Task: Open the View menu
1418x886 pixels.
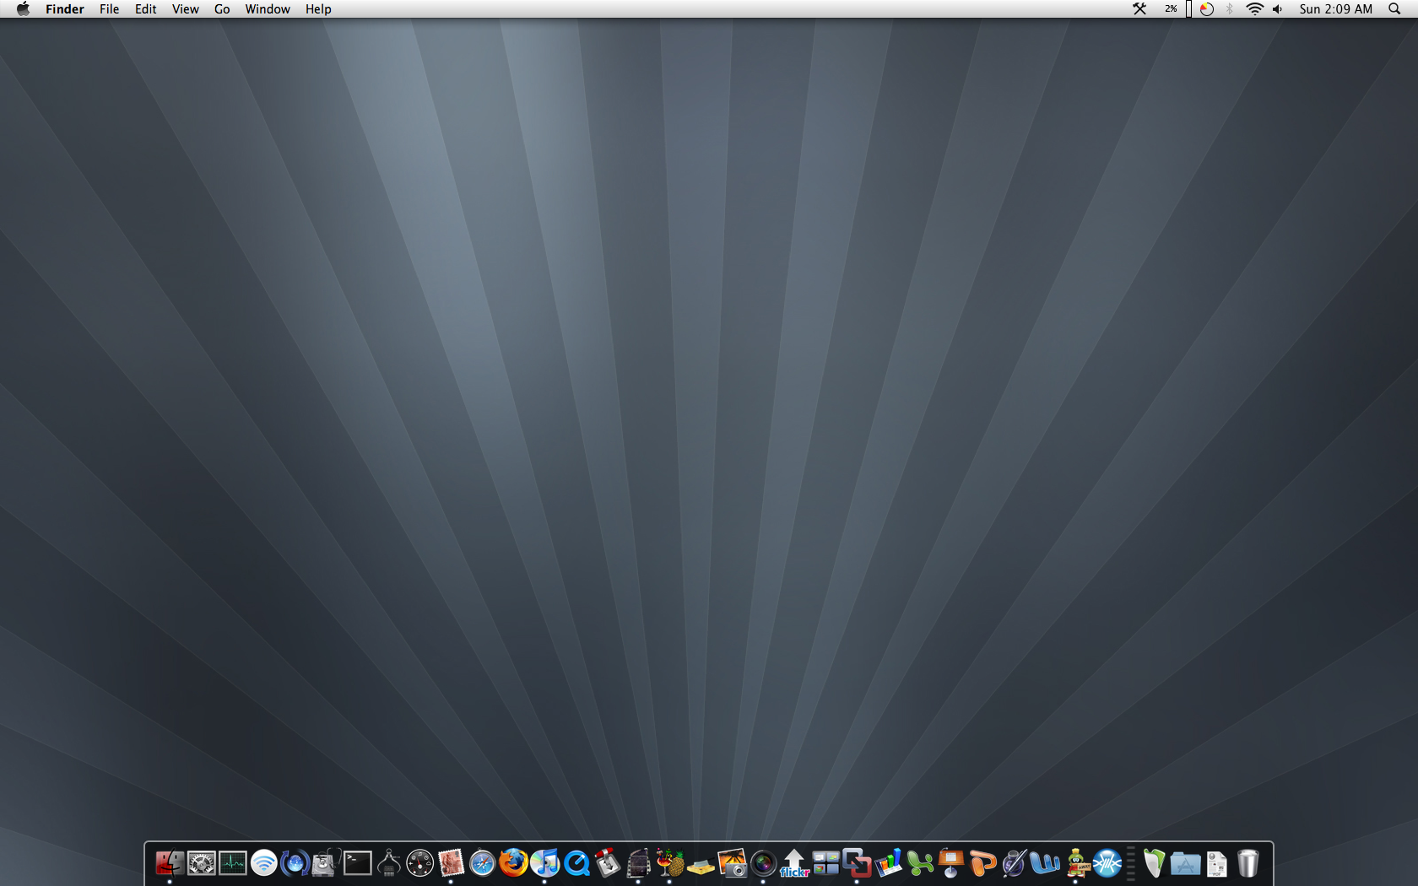Action: pos(186,9)
